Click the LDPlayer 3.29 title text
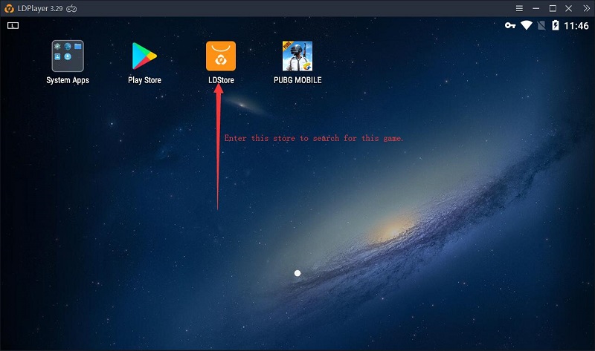Viewport: 595px width, 351px height. [x=40, y=8]
